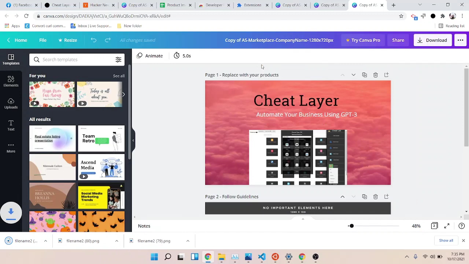Open the Animate options
The width and height of the screenshot is (469, 264).
[149, 56]
